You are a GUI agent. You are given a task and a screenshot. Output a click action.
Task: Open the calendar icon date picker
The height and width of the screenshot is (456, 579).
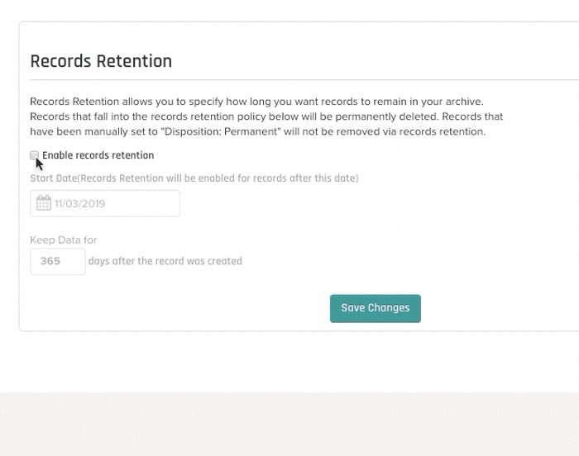click(44, 203)
